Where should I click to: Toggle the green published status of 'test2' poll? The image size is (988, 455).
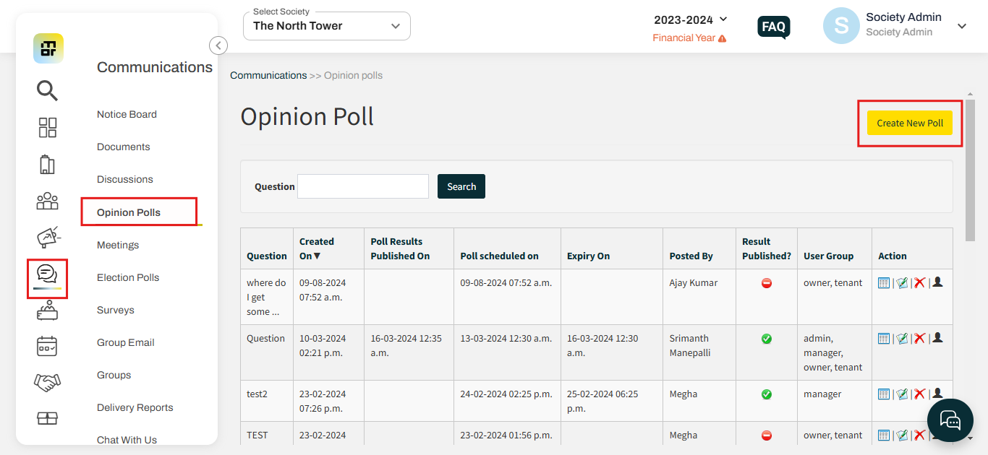pos(767,394)
